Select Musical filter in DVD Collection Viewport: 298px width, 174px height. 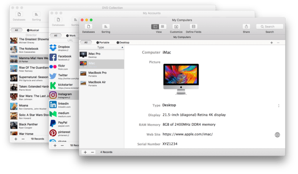pos(33,30)
